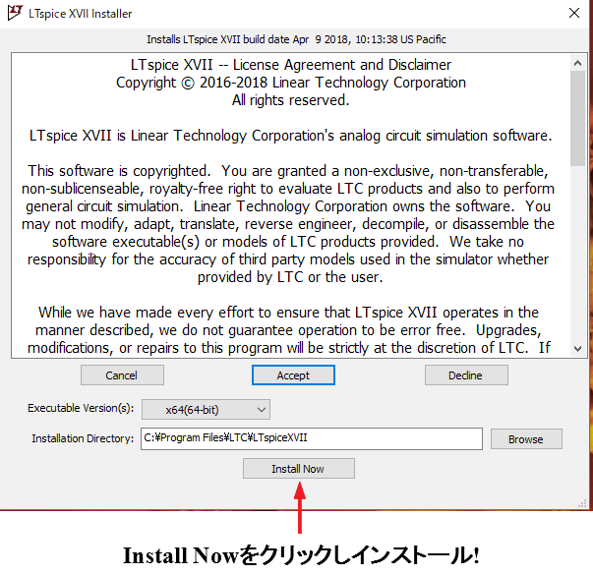Click the Installation Directory text field
The image size is (593, 575).
(312, 438)
